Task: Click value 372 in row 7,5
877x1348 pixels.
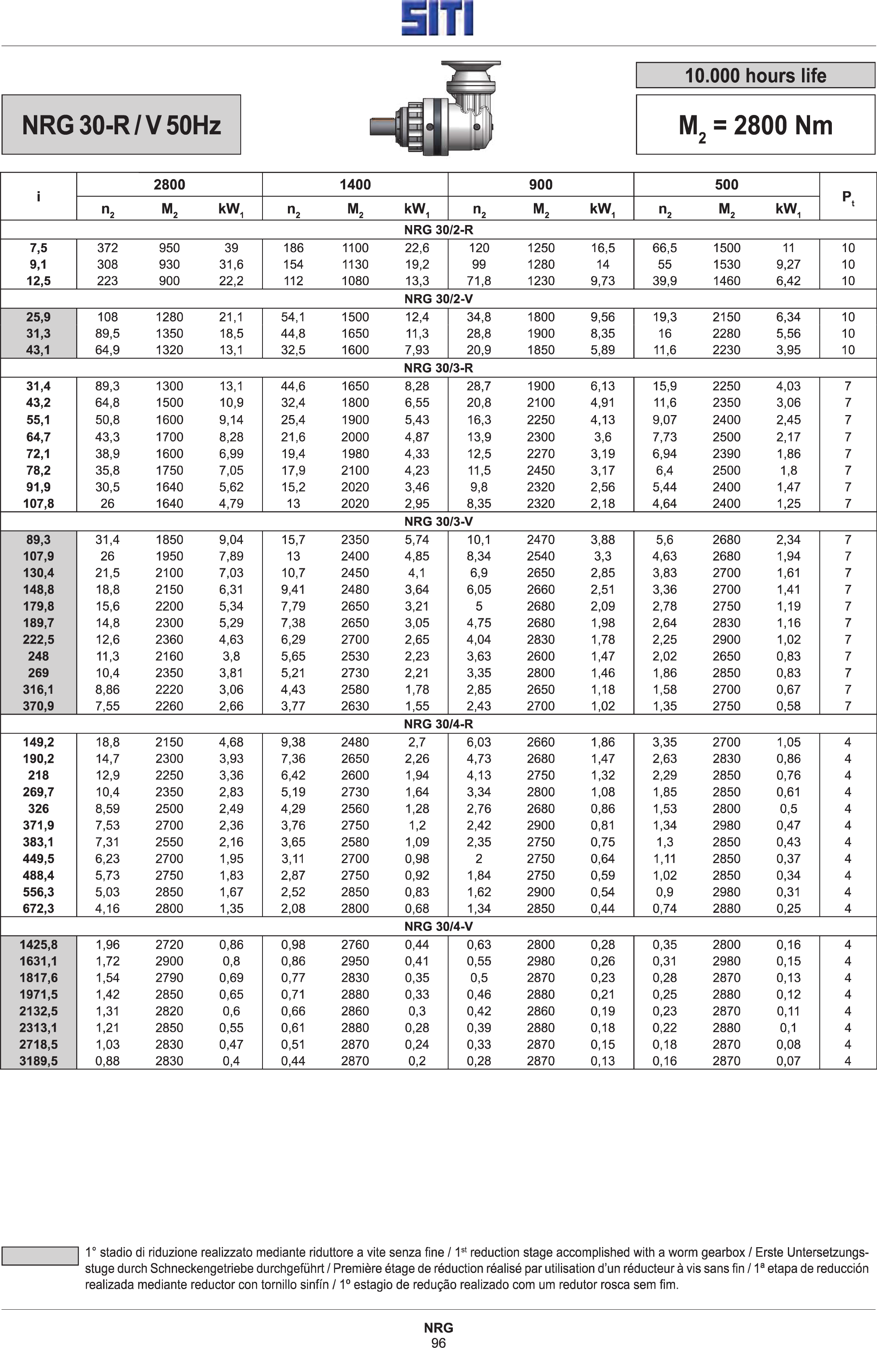Action: (x=108, y=248)
